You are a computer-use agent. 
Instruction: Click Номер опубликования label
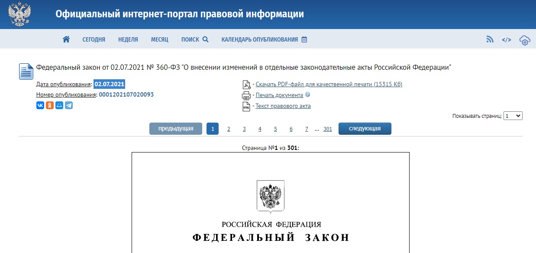[66, 95]
